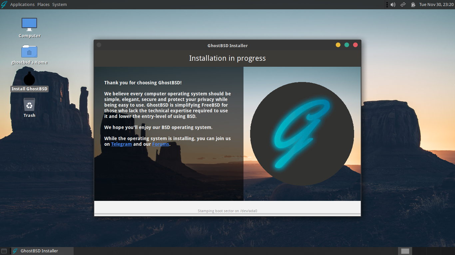Click the GhostBSD logo in top panel
Screen dimensions: 455x255
pos(4,5)
